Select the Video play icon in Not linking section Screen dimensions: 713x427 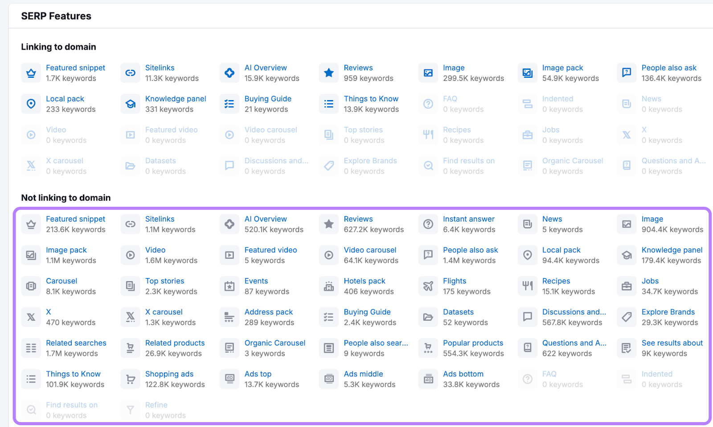click(130, 255)
